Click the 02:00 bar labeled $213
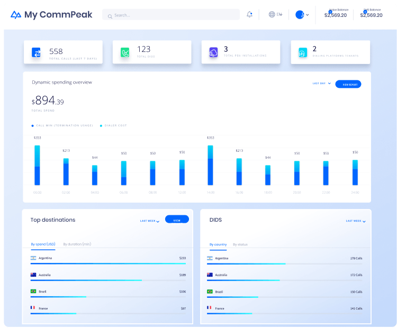 click(x=66, y=172)
